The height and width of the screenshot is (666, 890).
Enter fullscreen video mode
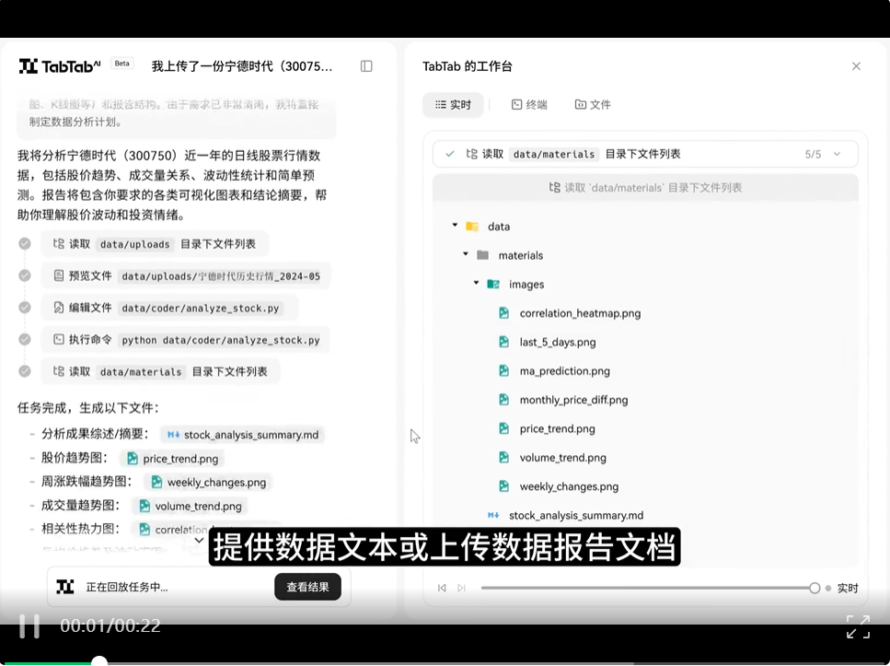pyautogui.click(x=858, y=626)
